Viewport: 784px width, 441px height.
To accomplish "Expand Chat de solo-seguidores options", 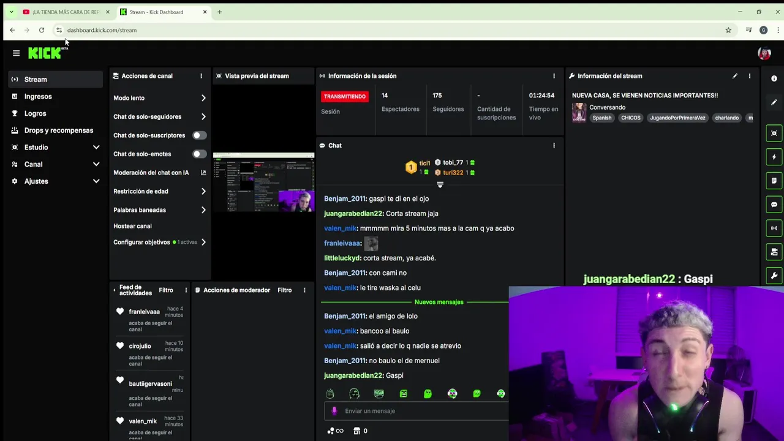I will pos(203,116).
